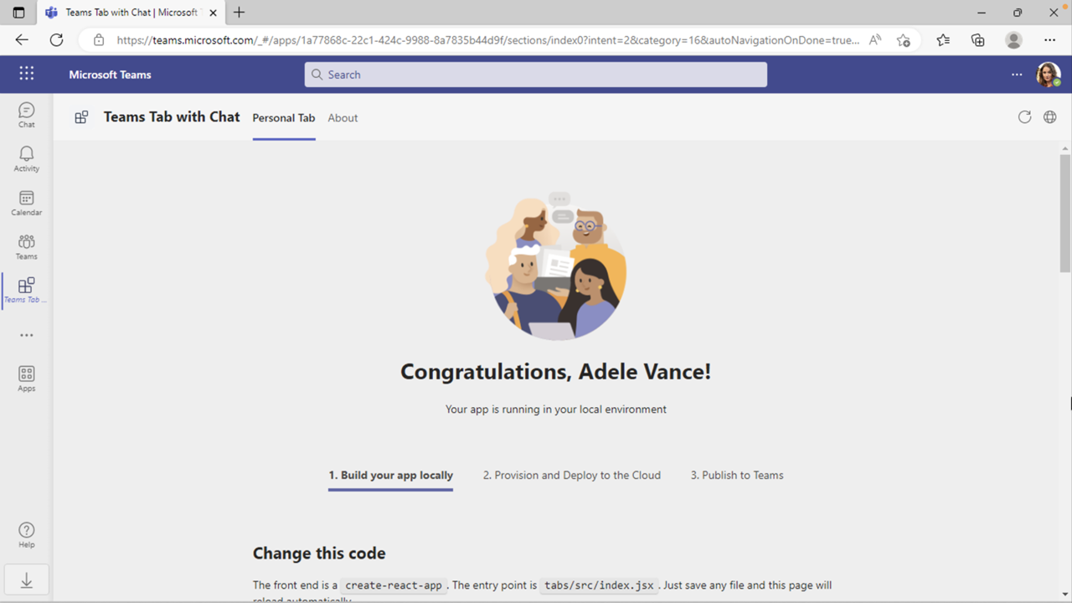
Task: Go back with the browser back arrow
Action: 22,39
